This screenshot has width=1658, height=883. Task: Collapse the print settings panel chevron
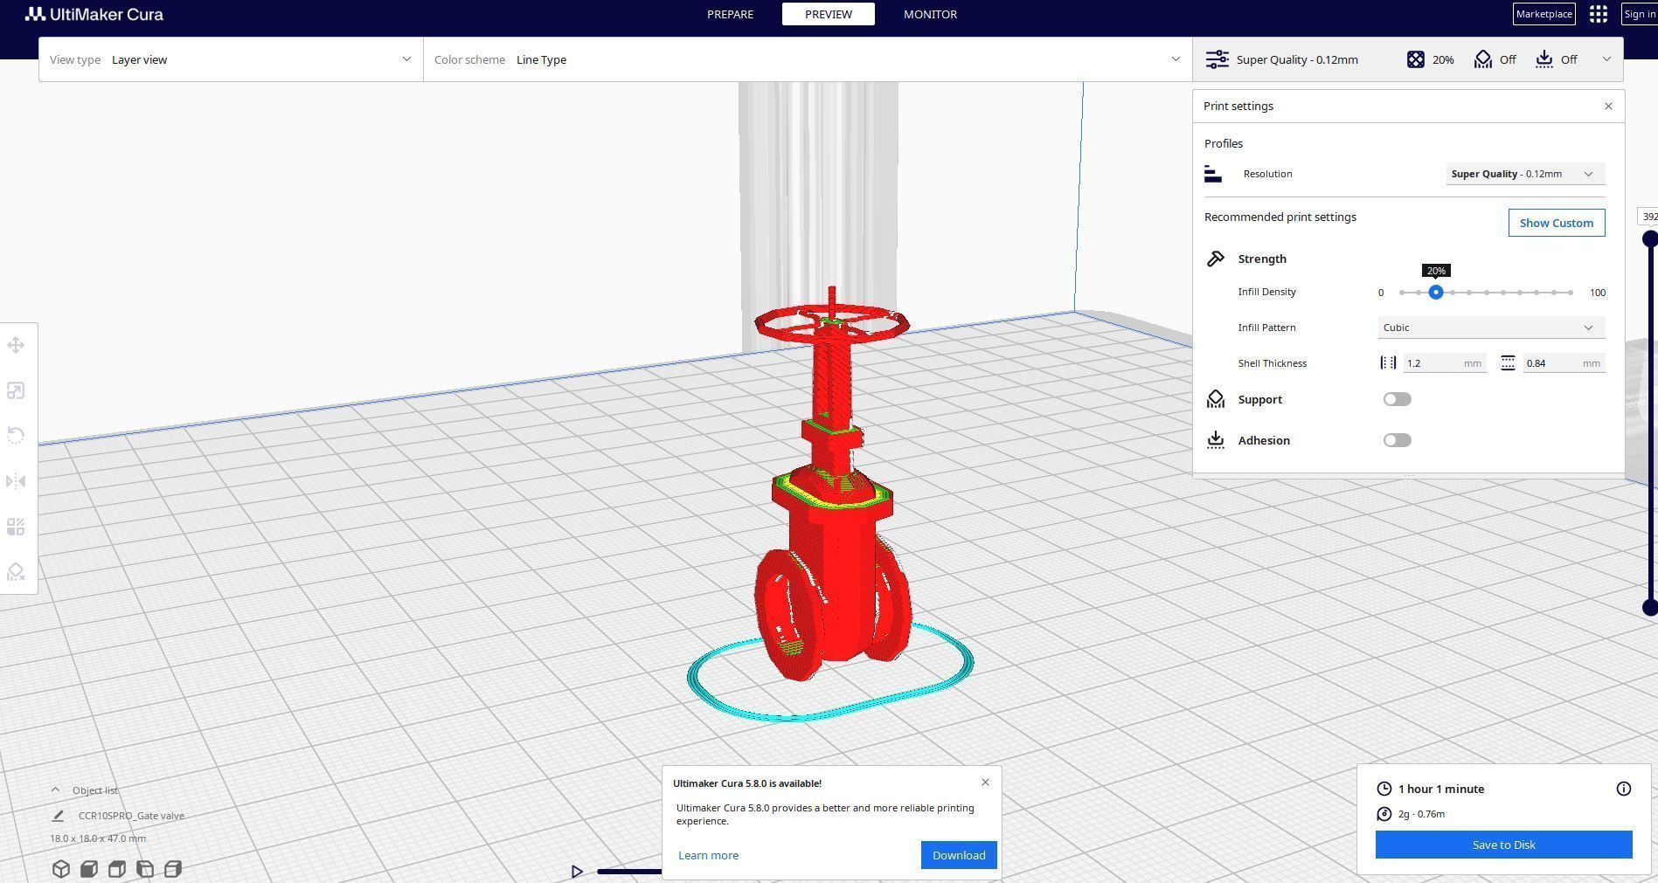click(x=1606, y=59)
